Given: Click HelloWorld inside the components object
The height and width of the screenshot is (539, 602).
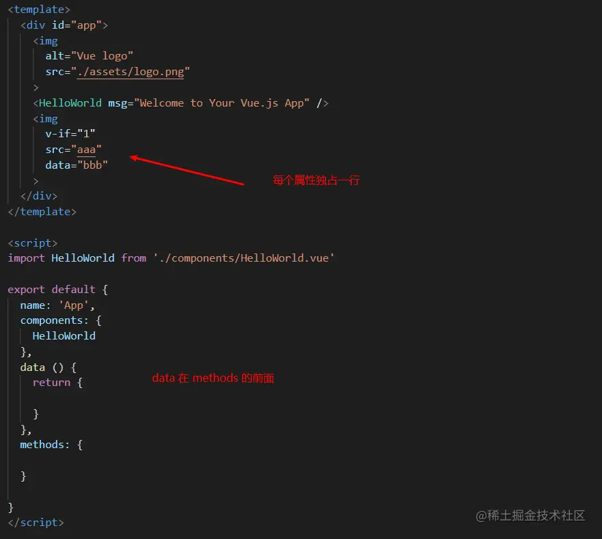Looking at the screenshot, I should coord(64,336).
